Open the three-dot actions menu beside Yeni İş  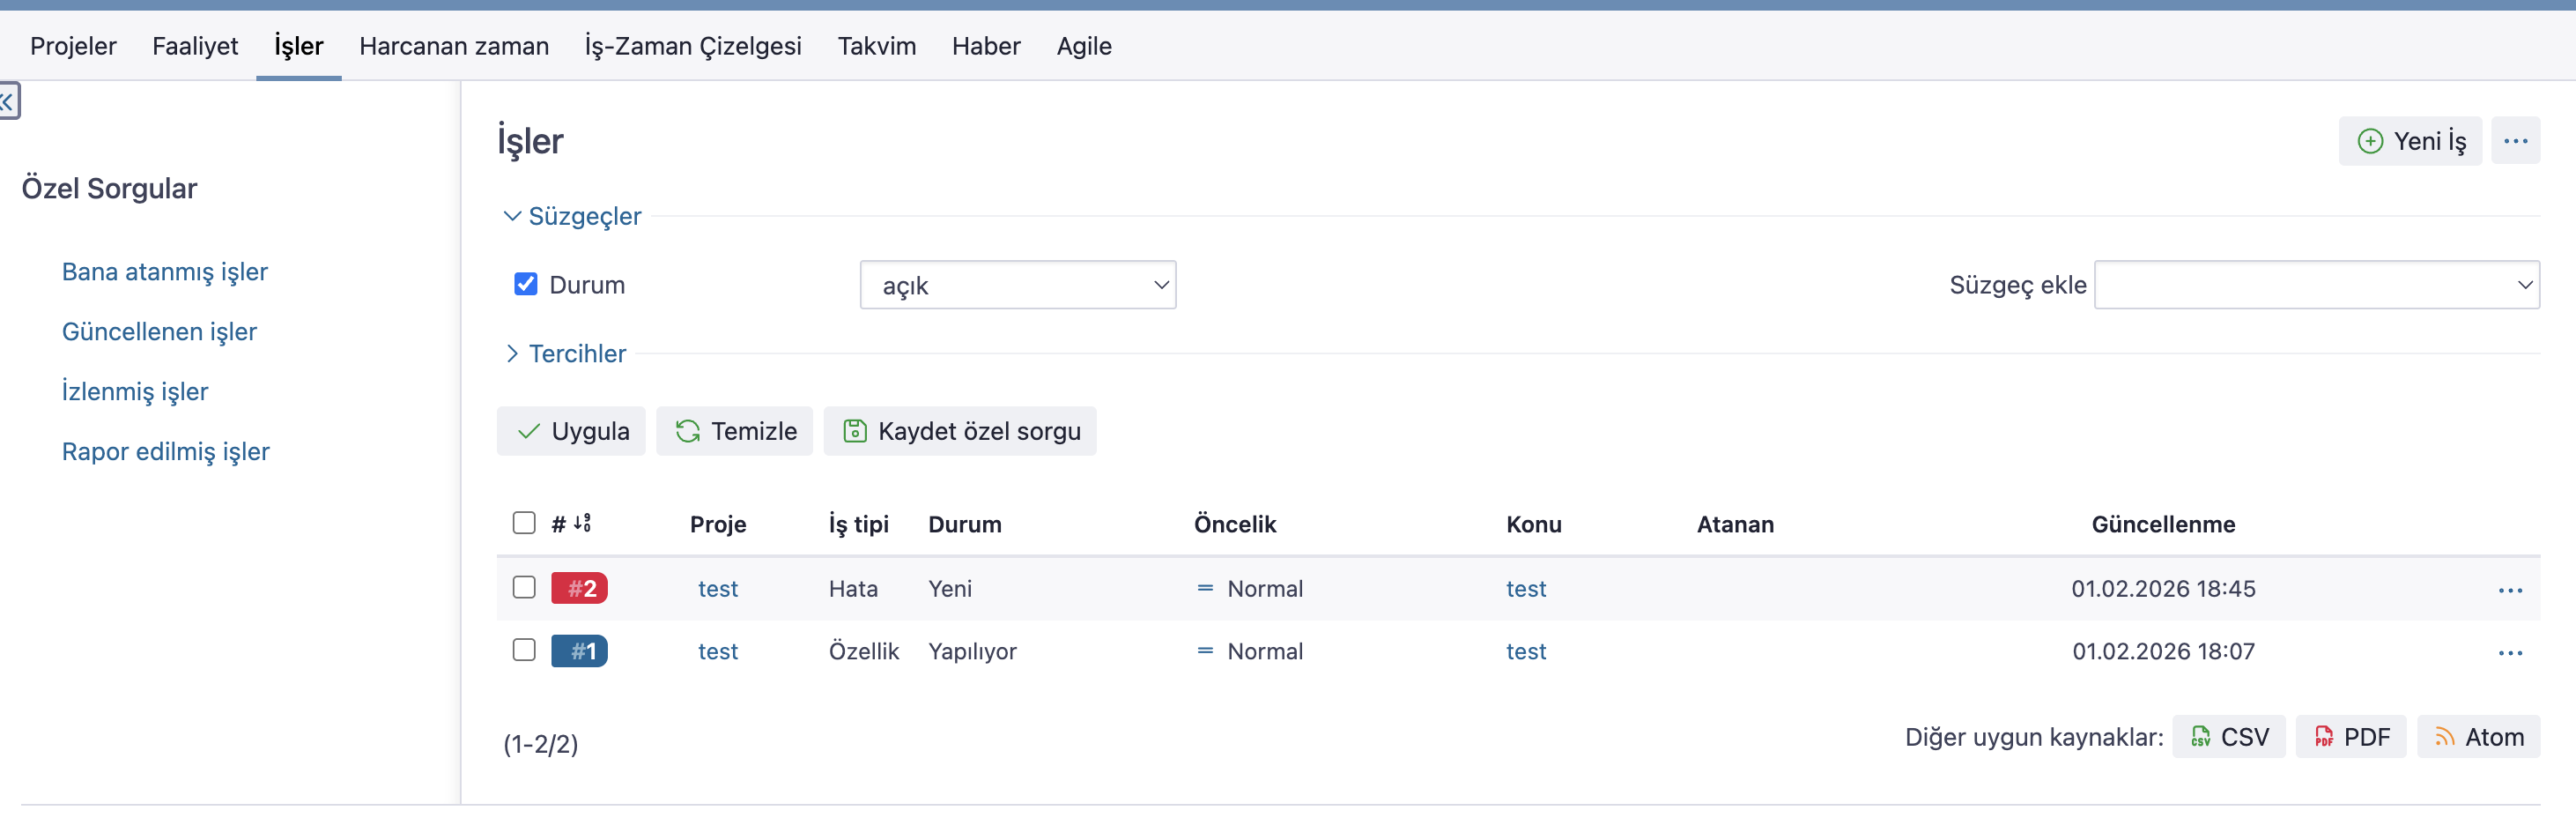click(2514, 141)
